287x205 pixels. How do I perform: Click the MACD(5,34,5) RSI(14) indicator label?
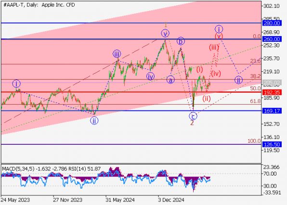coord(52,169)
